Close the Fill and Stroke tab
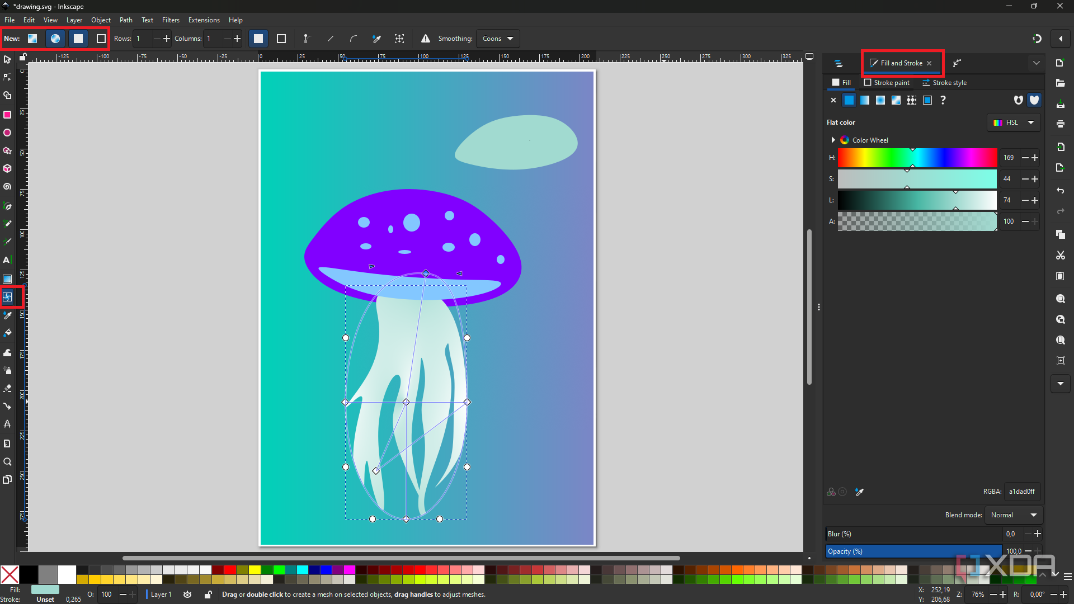The height and width of the screenshot is (604, 1074). coord(929,63)
